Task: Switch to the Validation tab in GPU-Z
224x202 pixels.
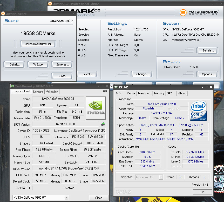Action: tap(52, 92)
